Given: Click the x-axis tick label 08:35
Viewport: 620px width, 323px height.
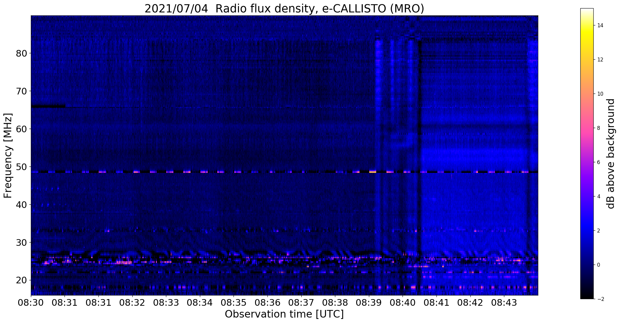Looking at the screenshot, I should pos(234,303).
